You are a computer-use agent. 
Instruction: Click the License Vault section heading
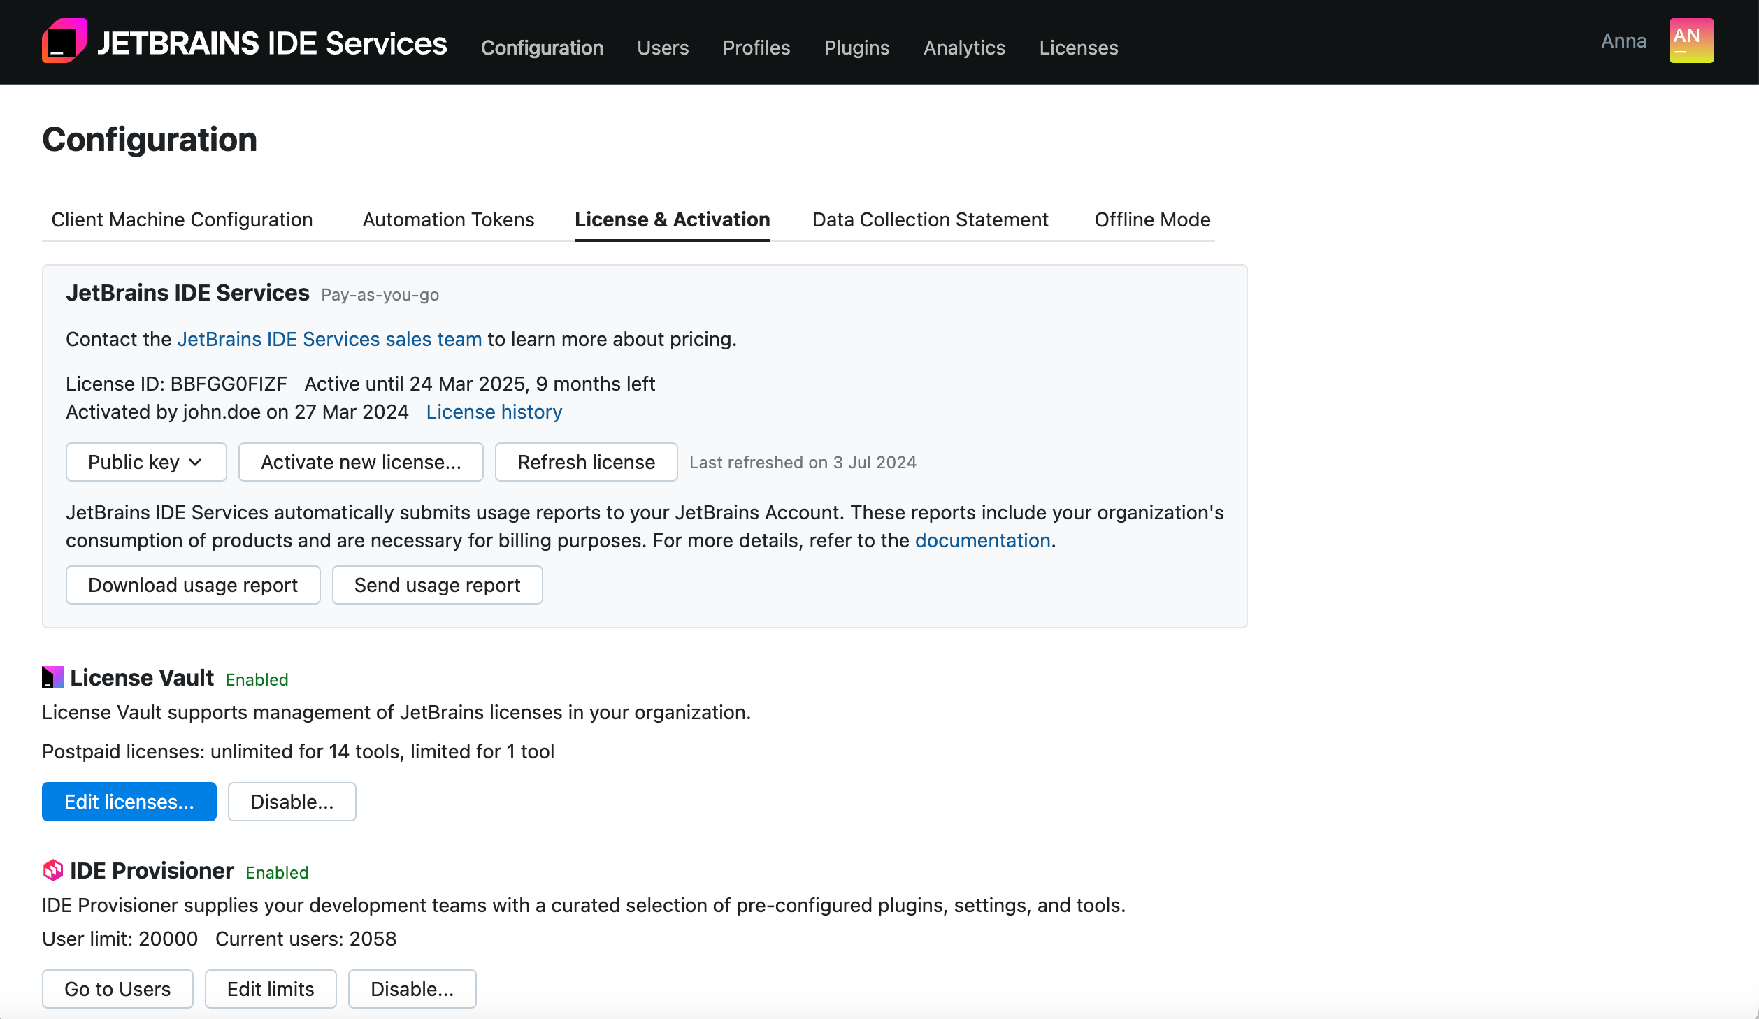click(142, 677)
